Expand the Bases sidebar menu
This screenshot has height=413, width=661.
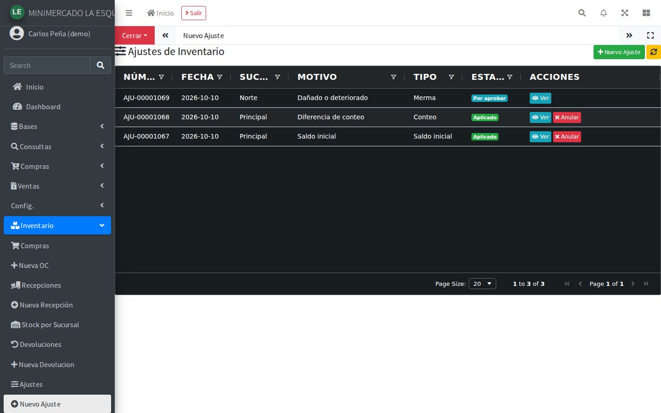pyautogui.click(x=57, y=126)
